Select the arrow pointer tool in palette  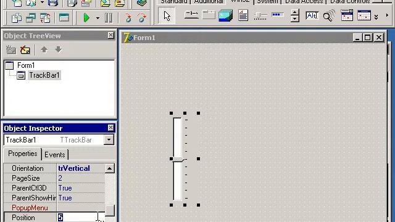click(167, 16)
